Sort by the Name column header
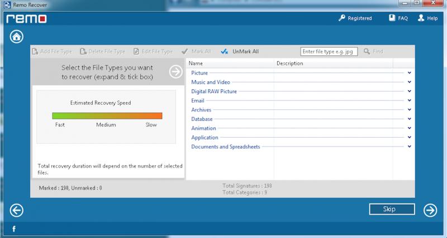Screen dimensions: 447x238 (x=230, y=64)
